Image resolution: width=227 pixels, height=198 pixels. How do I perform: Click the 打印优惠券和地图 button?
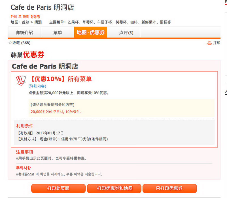[x=114, y=188]
